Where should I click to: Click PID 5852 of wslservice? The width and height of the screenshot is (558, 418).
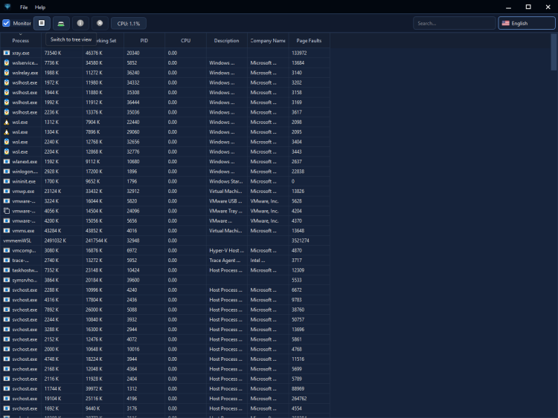pos(132,63)
